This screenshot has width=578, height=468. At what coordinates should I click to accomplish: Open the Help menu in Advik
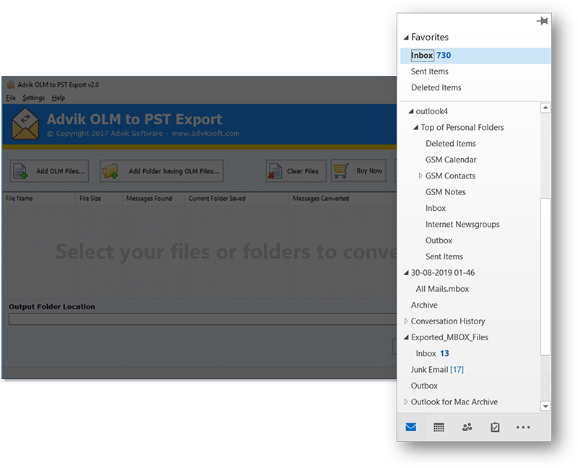[59, 97]
